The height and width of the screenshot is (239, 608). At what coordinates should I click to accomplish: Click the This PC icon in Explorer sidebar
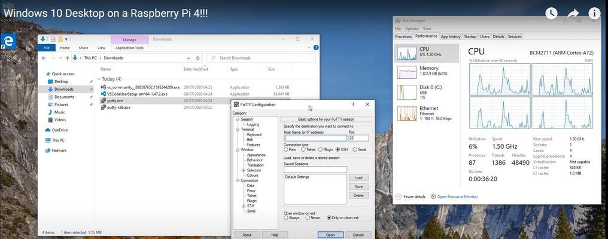tap(48, 140)
